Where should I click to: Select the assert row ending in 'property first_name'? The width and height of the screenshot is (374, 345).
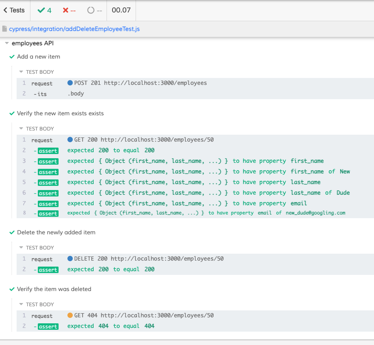coord(195,161)
